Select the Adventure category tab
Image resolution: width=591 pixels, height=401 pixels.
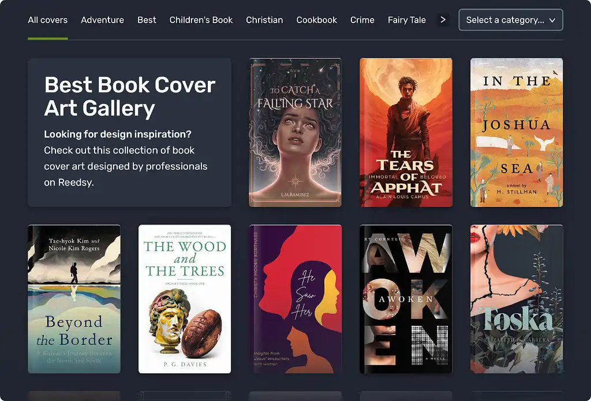pos(102,20)
